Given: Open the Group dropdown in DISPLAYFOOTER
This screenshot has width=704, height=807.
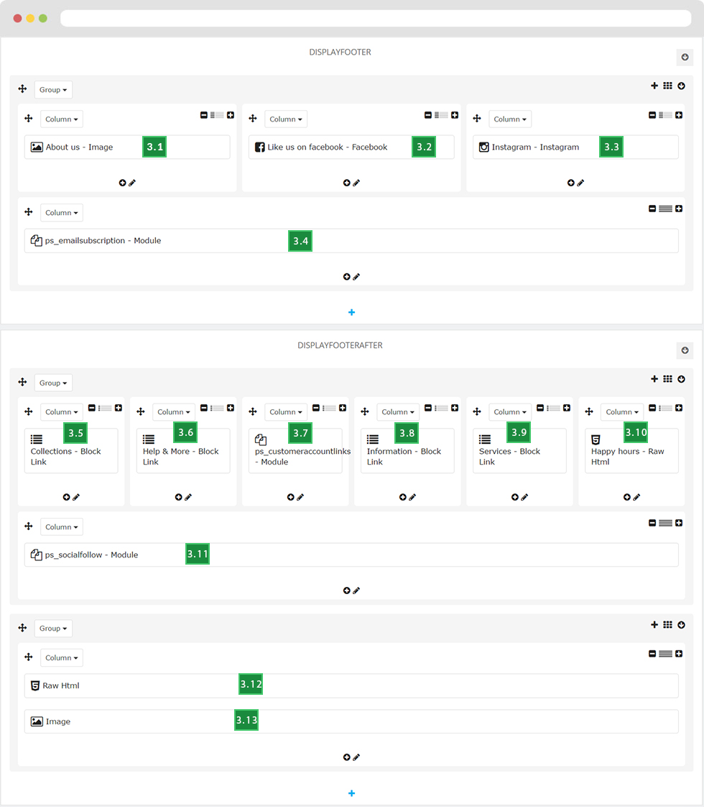Looking at the screenshot, I should tap(53, 90).
